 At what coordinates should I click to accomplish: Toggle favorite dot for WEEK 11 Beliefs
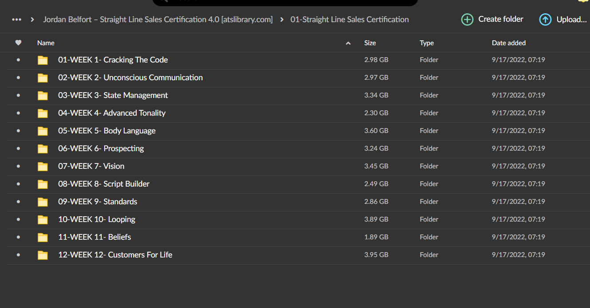point(18,237)
